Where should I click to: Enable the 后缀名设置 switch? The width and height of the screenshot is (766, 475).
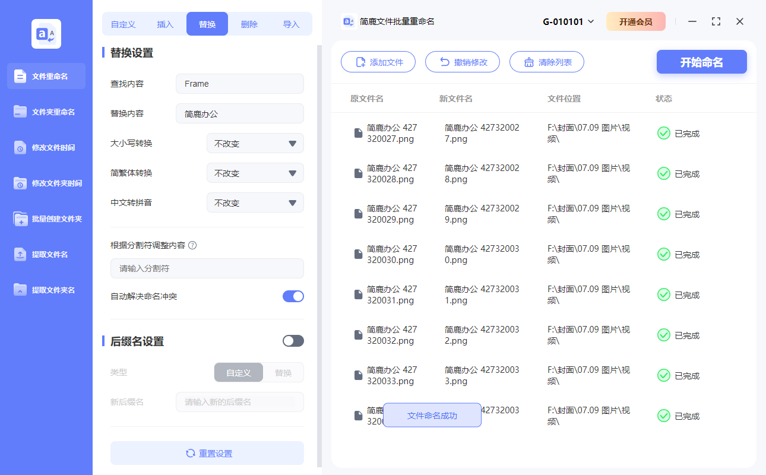293,341
